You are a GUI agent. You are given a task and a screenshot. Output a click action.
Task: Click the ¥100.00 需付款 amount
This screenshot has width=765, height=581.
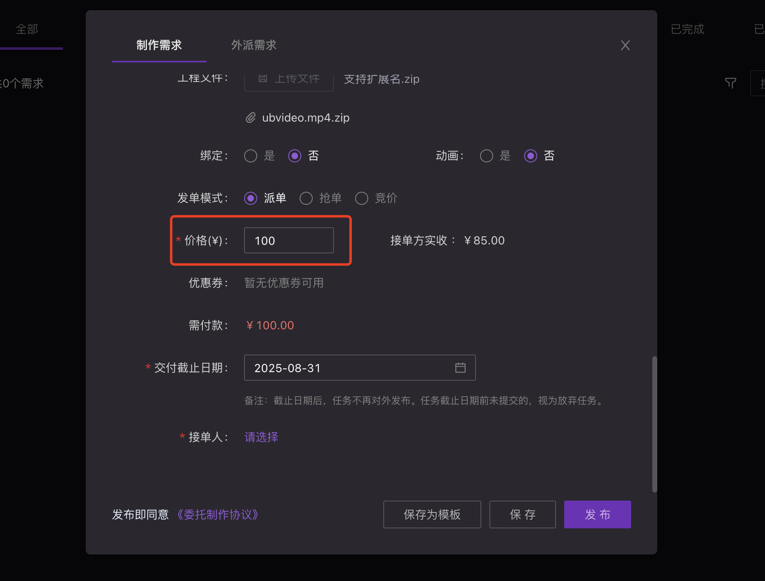270,326
